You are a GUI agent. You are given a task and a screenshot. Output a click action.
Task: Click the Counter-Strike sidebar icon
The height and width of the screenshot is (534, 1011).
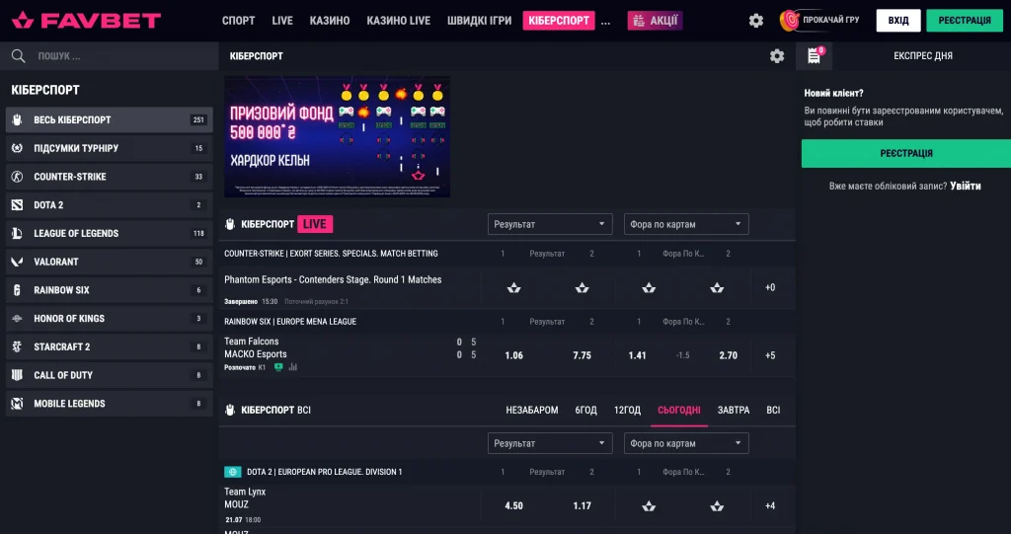[18, 177]
